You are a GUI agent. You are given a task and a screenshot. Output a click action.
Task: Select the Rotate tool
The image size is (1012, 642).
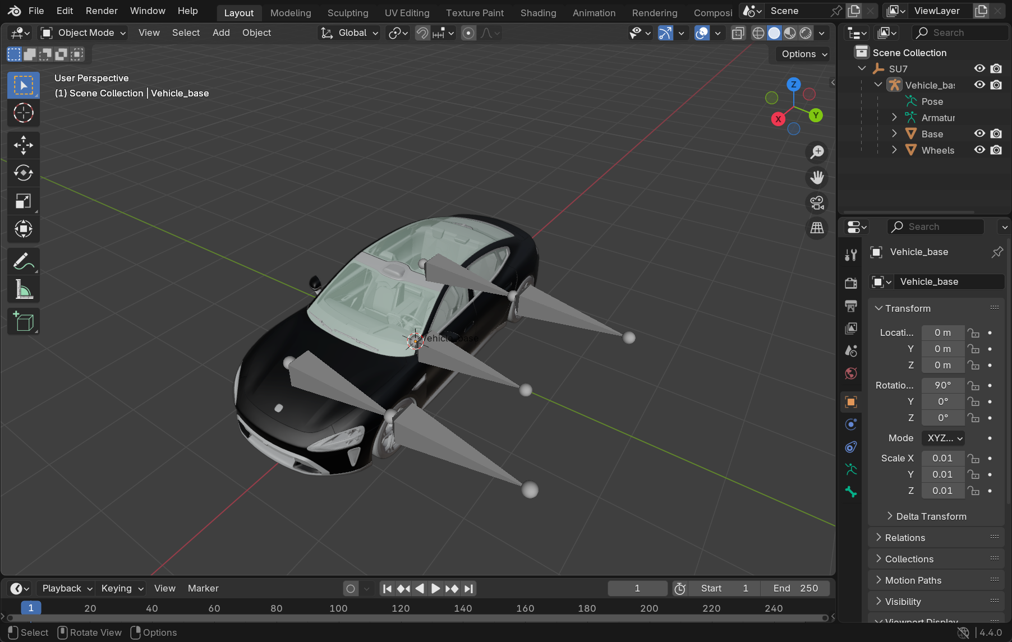(23, 173)
